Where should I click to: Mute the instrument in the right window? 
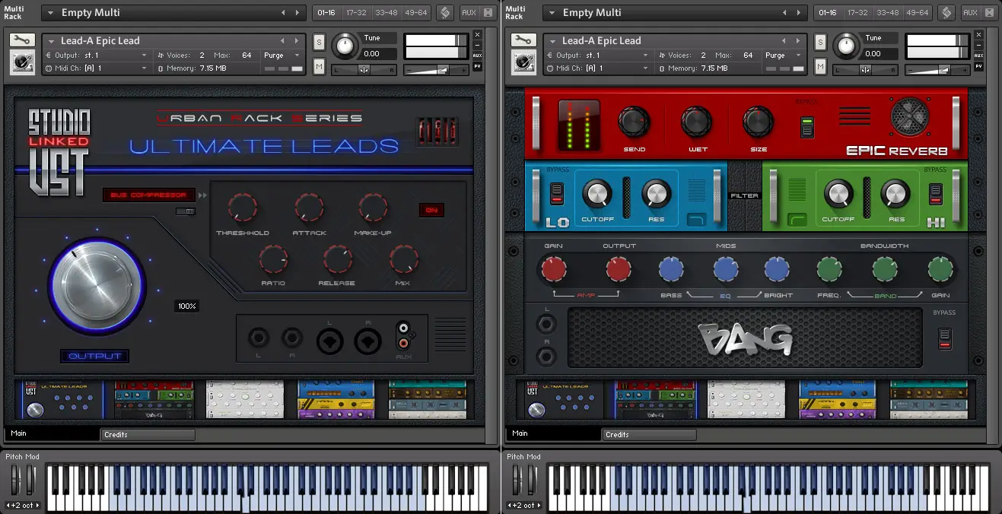tap(820, 67)
